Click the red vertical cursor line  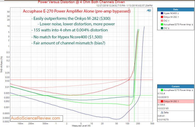pyautogui.click(x=129, y=52)
